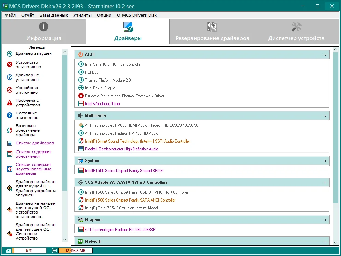Switch to Резервирование драйверов tab
The image size is (341, 256).
(x=212, y=32)
